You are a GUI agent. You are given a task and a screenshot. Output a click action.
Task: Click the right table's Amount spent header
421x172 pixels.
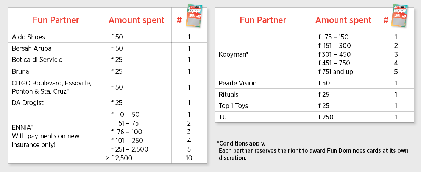pos(343,20)
